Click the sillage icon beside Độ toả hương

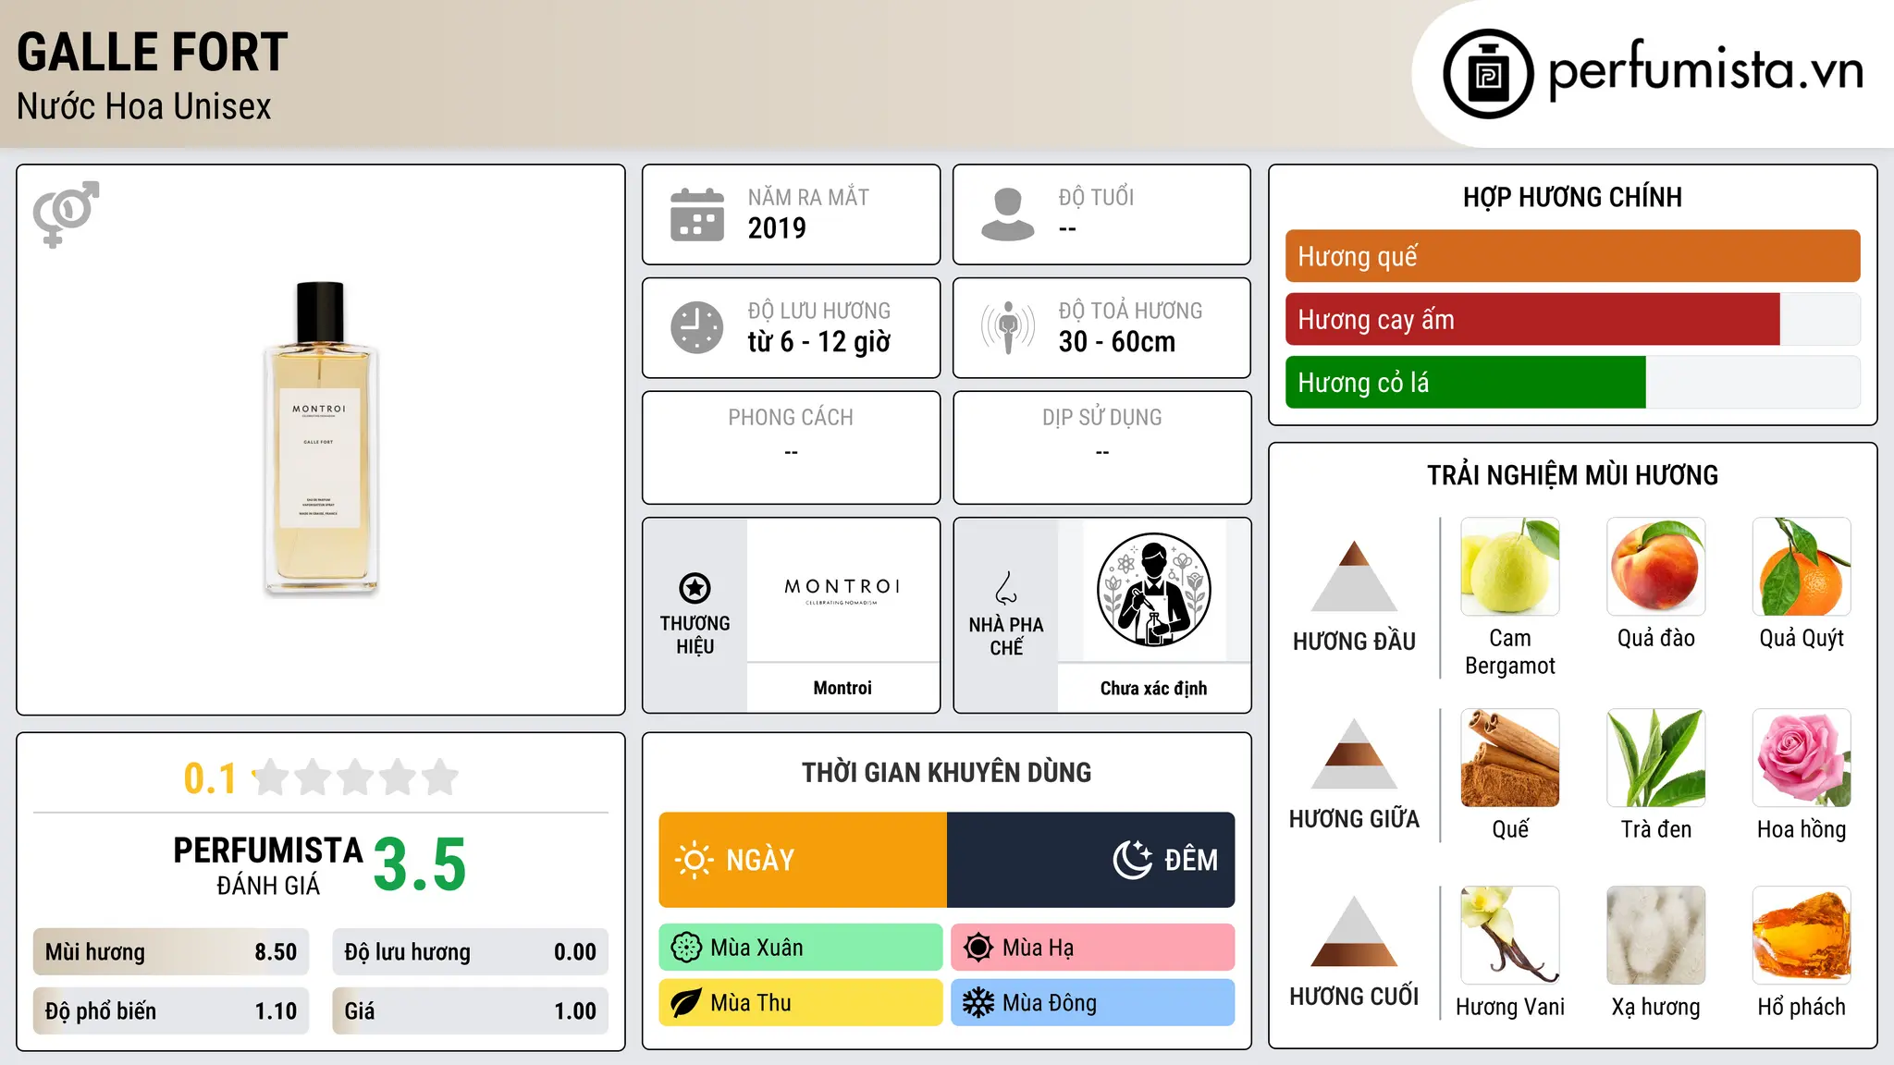pyautogui.click(x=1008, y=327)
